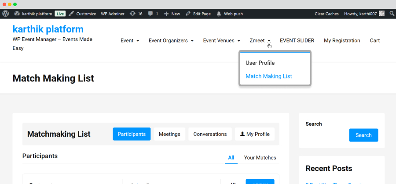Click the Edit Page pencil icon

point(188,14)
